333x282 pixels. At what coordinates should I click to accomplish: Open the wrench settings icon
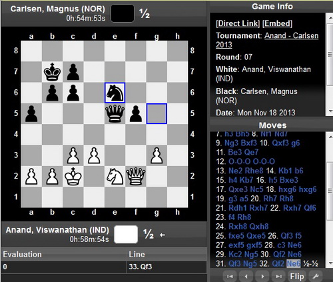pyautogui.click(x=316, y=276)
